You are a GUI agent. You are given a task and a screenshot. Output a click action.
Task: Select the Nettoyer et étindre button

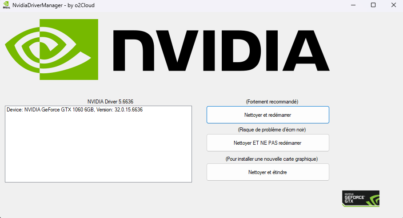tap(268, 172)
